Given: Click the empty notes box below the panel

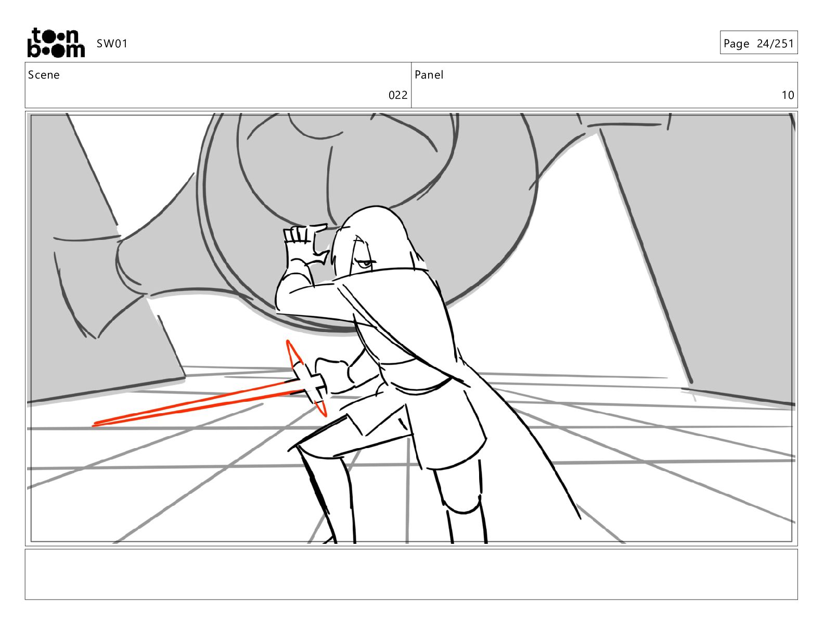Looking at the screenshot, I should point(411,575).
